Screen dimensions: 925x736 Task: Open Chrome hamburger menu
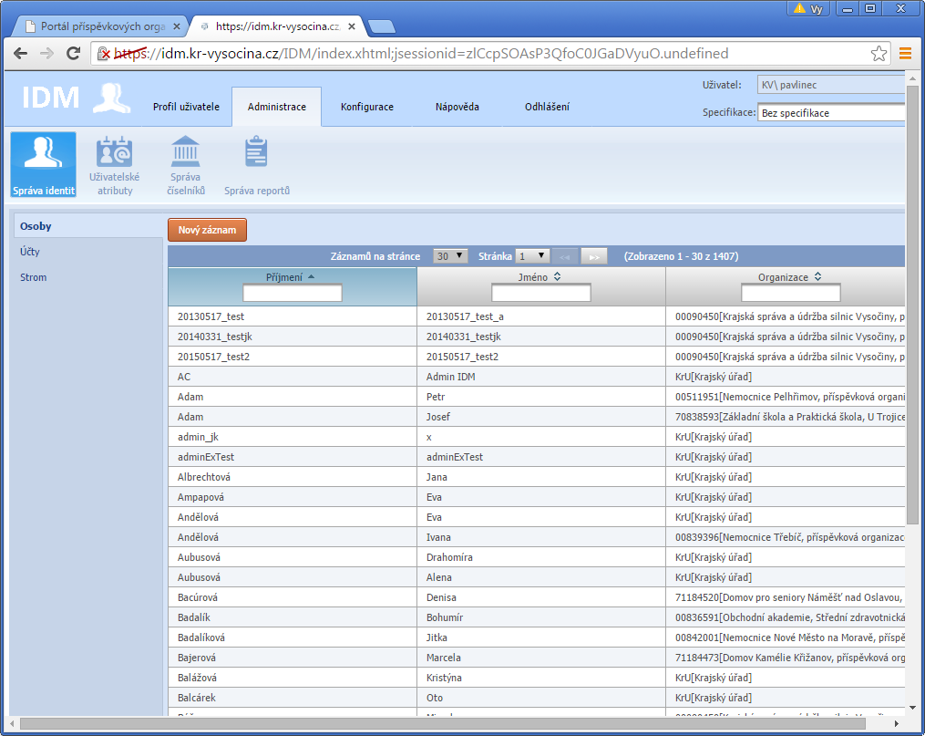tap(906, 54)
